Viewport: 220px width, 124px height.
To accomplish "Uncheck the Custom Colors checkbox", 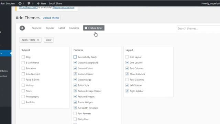I will coord(75,68).
